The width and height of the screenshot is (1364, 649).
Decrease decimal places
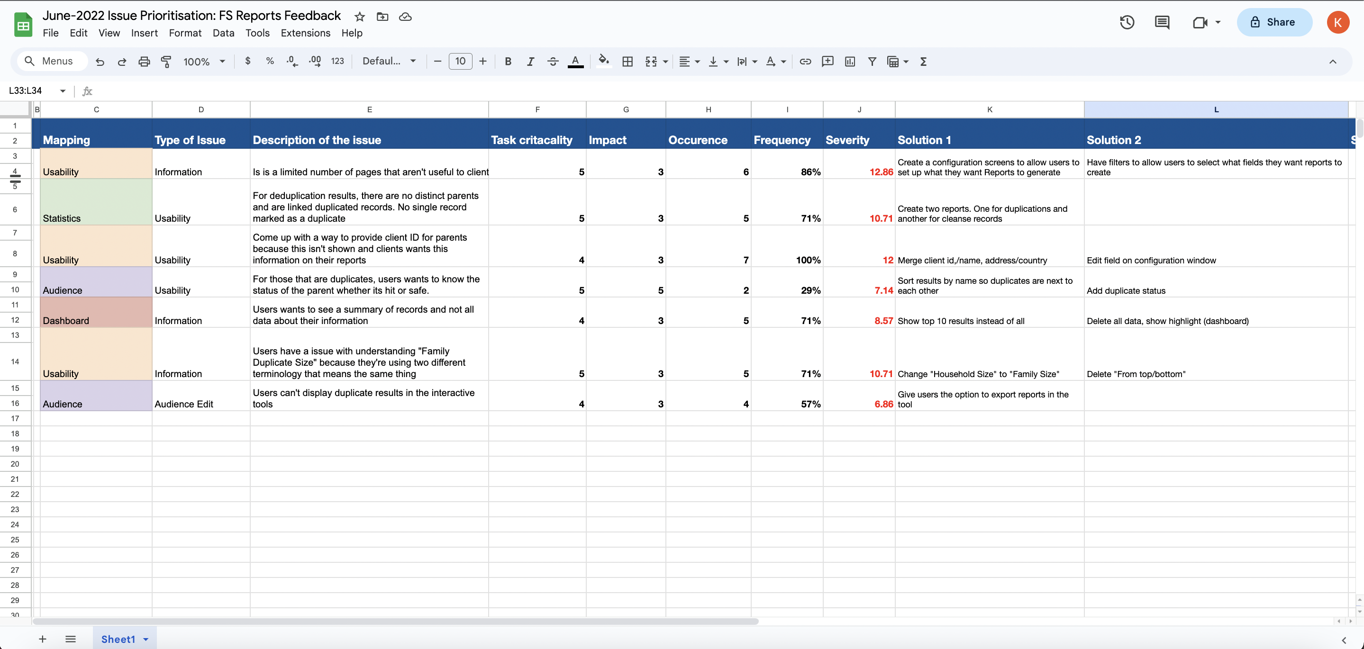[292, 62]
